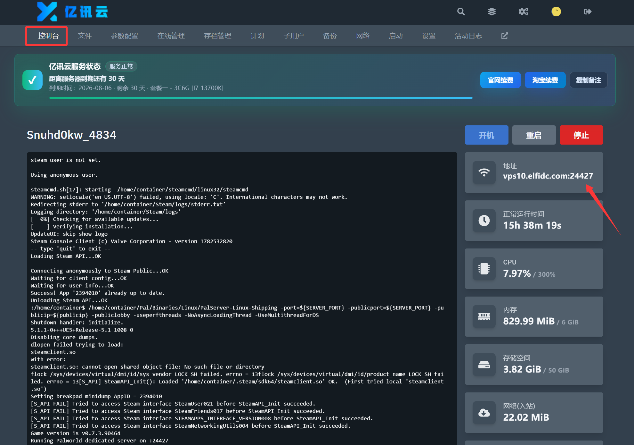This screenshot has width=634, height=445.
Task: Click the uptime clock icon
Action: (484, 221)
